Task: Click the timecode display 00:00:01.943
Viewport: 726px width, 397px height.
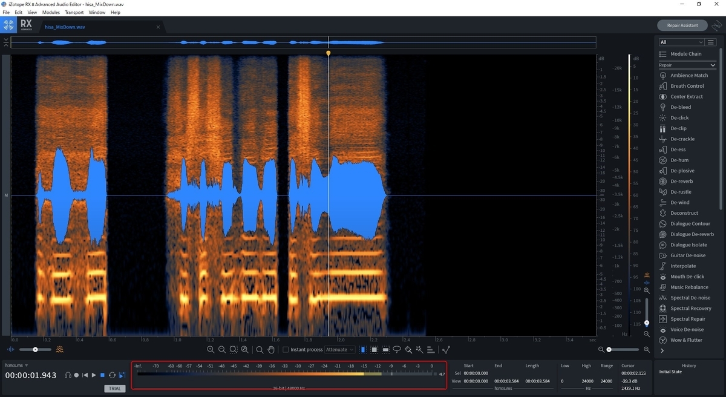Action: tap(31, 375)
